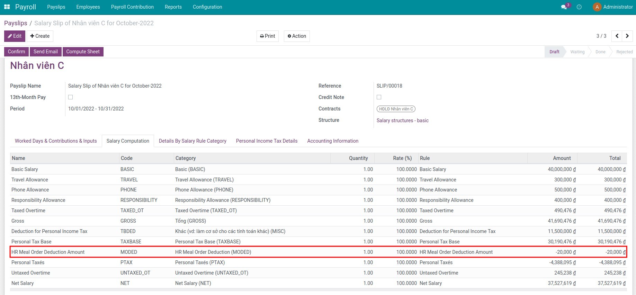Open the activities clock icon
The height and width of the screenshot is (295, 636).
coord(579,7)
